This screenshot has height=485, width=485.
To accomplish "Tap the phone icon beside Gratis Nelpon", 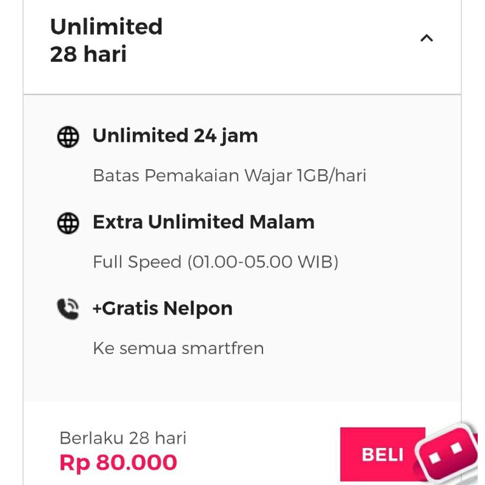I will 68,309.
